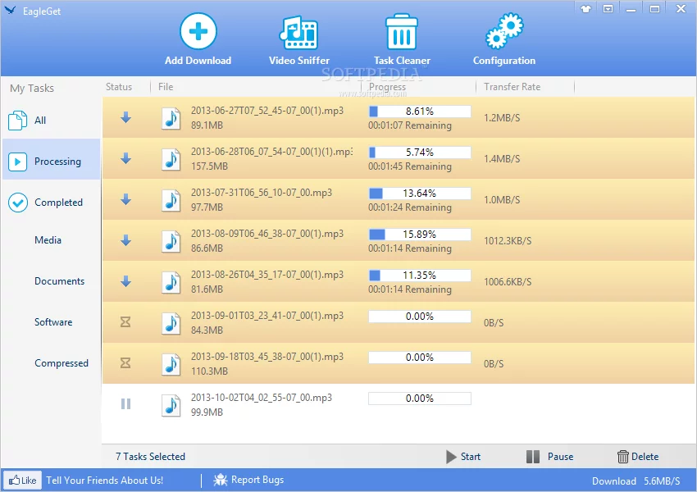Viewport: 697px width, 492px height.
Task: Click download arrow status of 2013-06-27 task
Action: click(x=125, y=117)
